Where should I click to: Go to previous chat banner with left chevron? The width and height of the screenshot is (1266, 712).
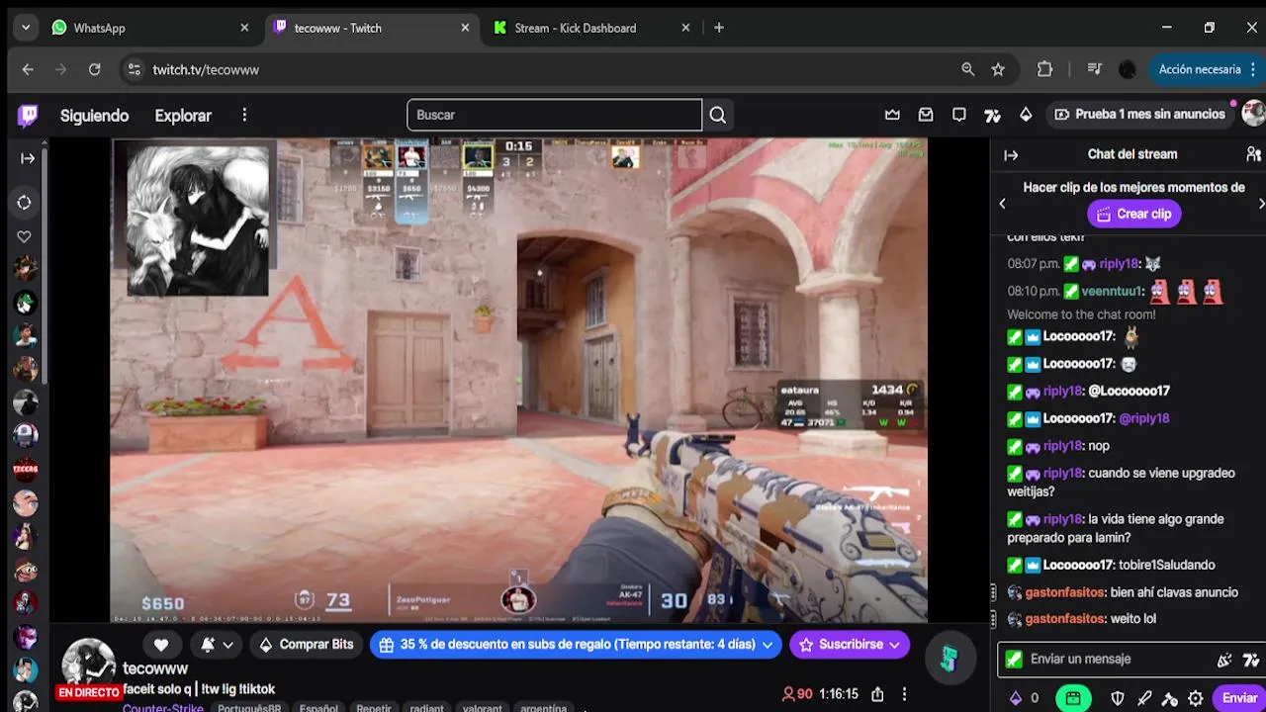[x=1002, y=204]
